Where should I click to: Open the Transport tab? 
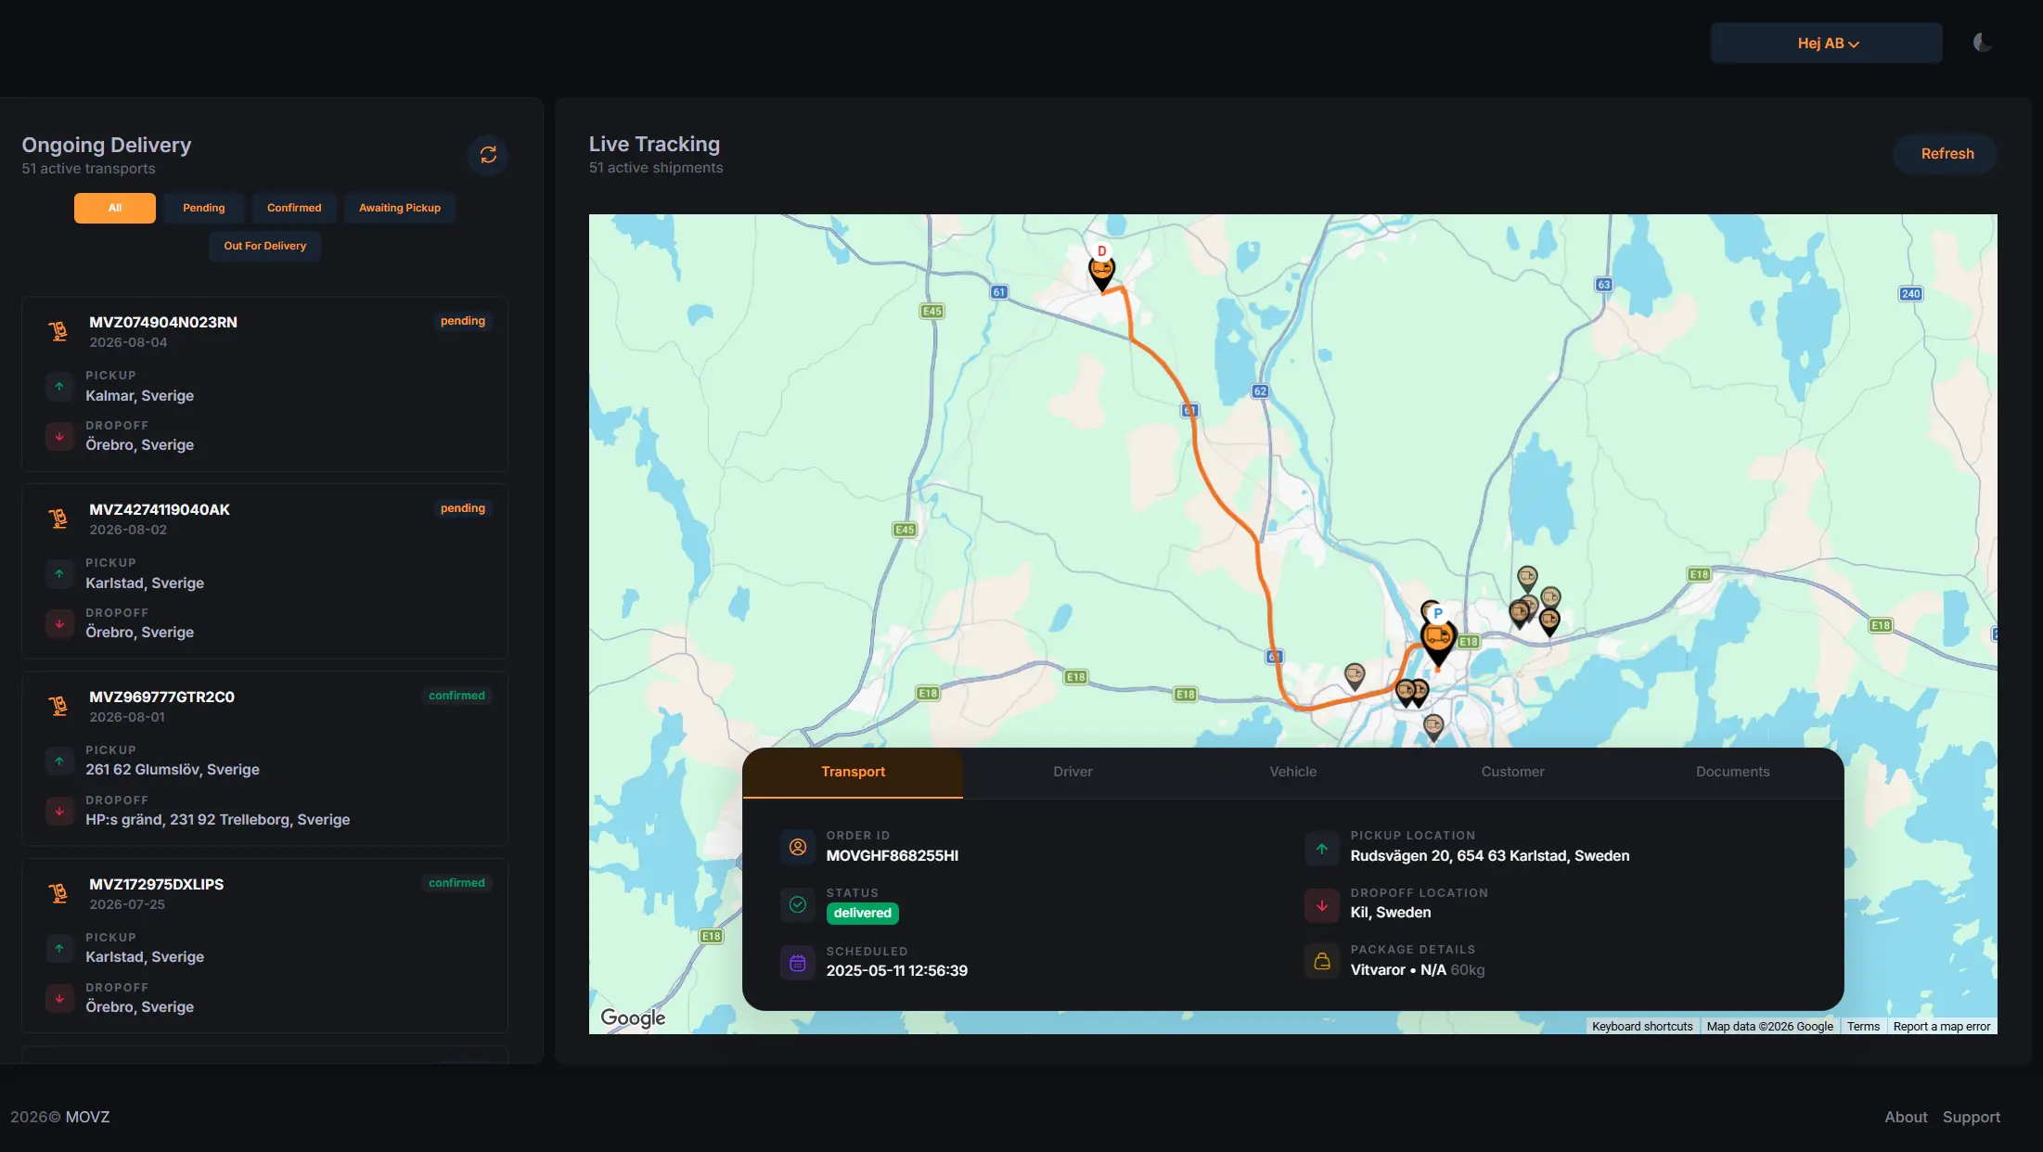click(x=853, y=772)
